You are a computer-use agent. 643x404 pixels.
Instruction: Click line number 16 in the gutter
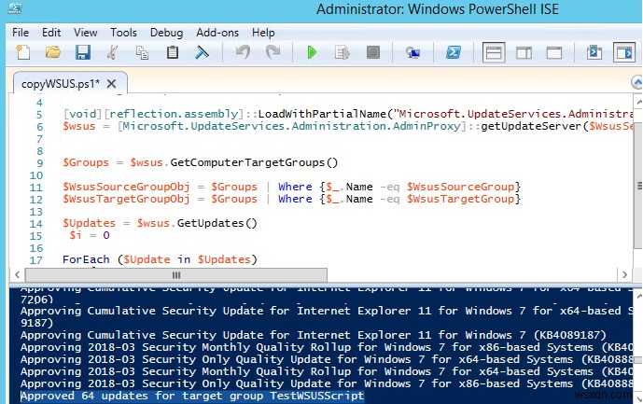(36, 248)
